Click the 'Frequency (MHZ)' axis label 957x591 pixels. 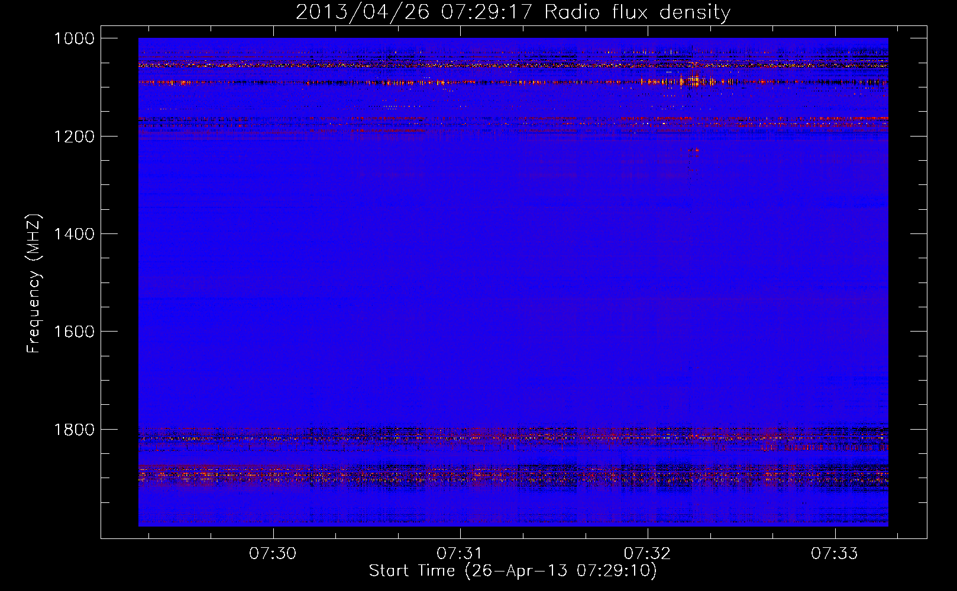click(34, 284)
